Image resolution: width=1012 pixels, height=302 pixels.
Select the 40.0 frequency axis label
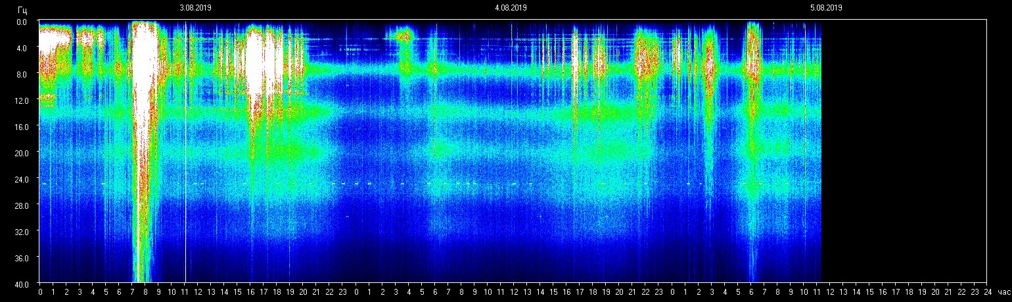[x=20, y=284]
